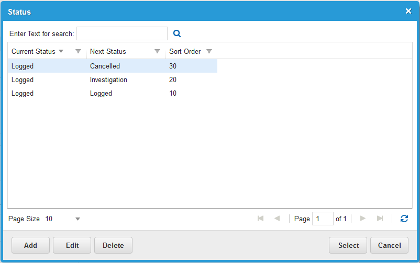Image resolution: width=420 pixels, height=263 pixels.
Task: Toggle sort arrow on Current Status header
Action: coord(61,51)
